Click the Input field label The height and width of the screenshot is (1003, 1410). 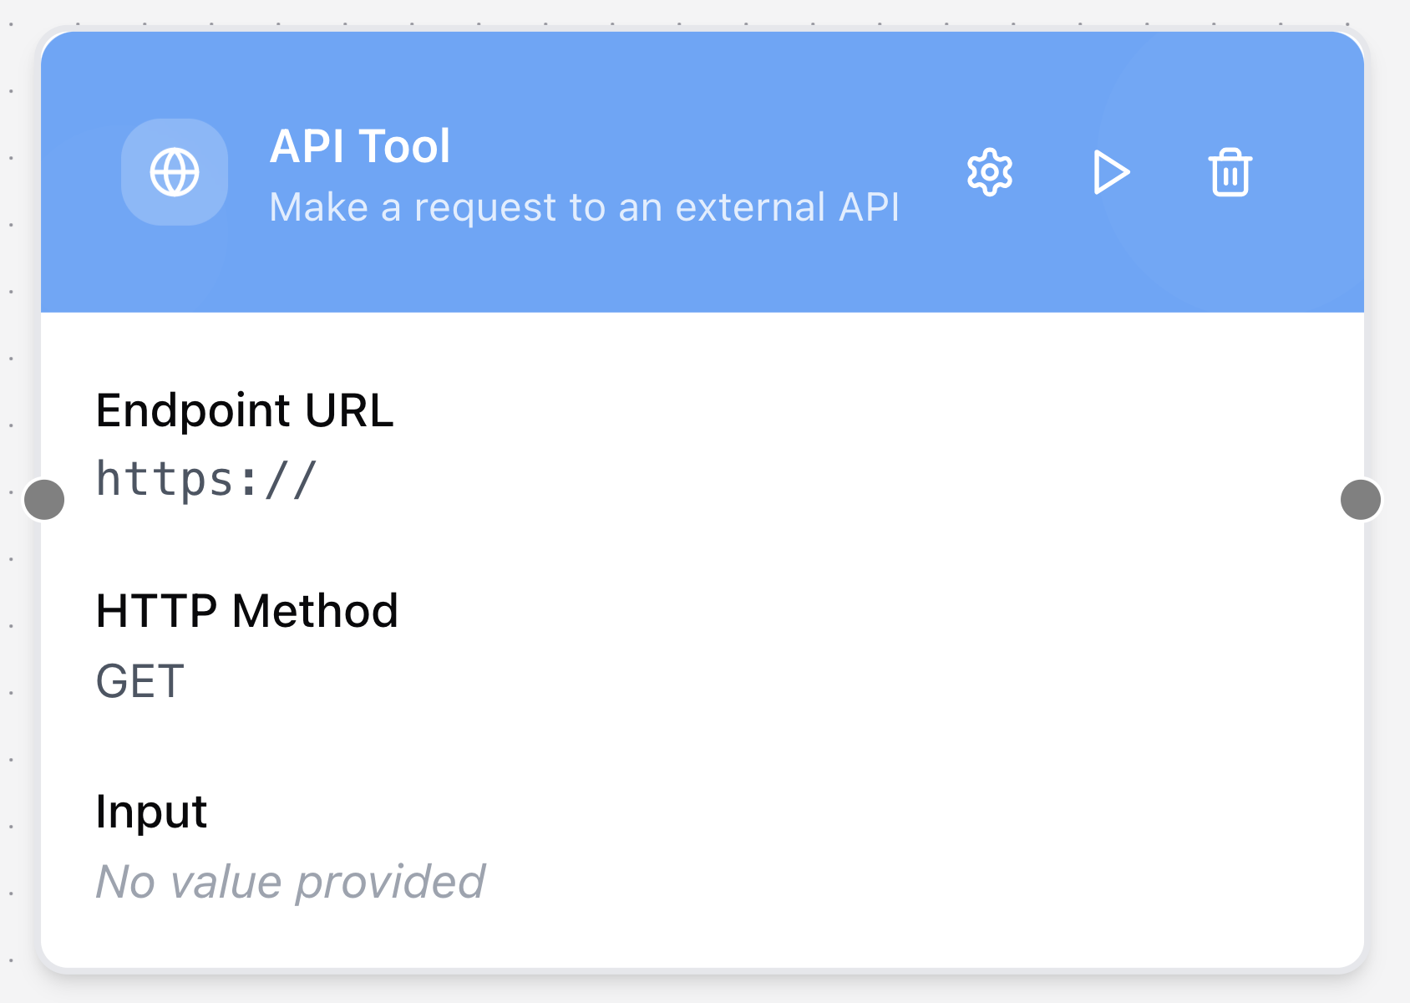point(151,812)
